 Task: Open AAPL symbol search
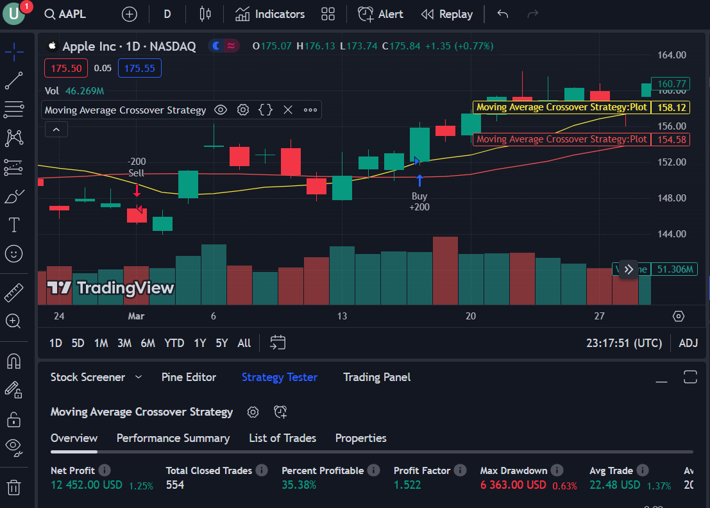pyautogui.click(x=65, y=14)
